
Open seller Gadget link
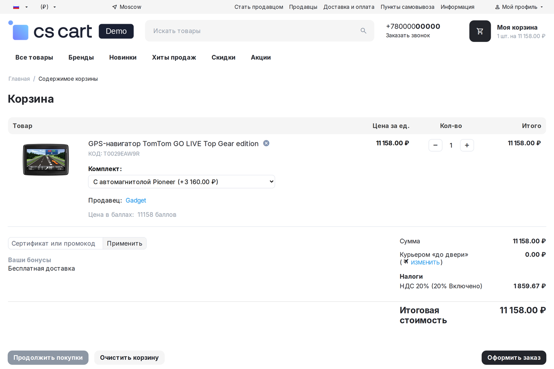click(136, 200)
